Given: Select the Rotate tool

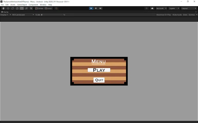Looking at the screenshot, I should point(13,8).
